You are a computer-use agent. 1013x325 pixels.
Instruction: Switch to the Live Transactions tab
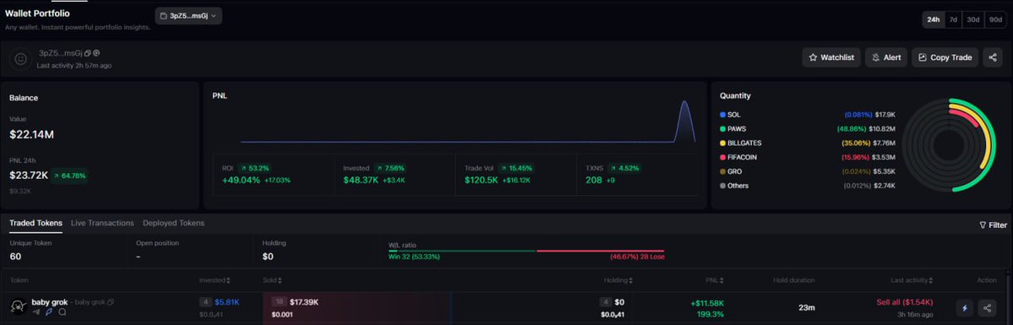tap(102, 223)
